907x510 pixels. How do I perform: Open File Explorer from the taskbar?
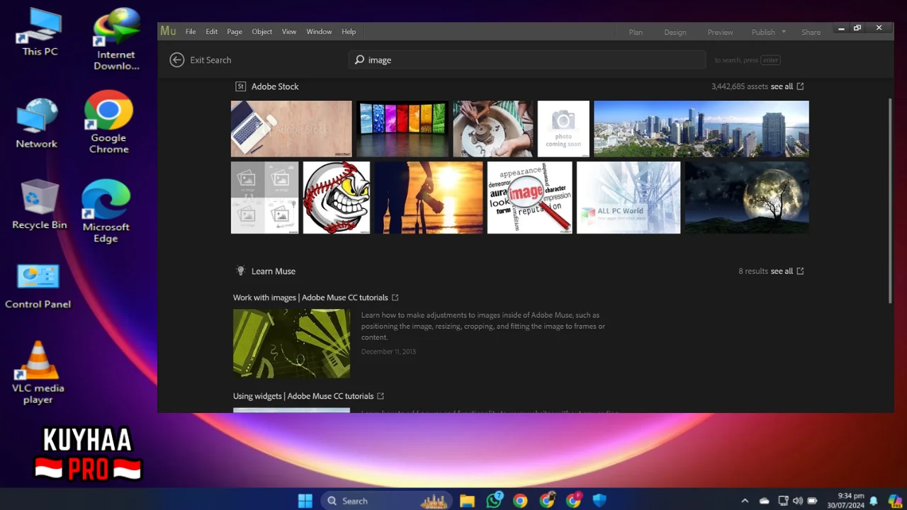click(x=467, y=501)
